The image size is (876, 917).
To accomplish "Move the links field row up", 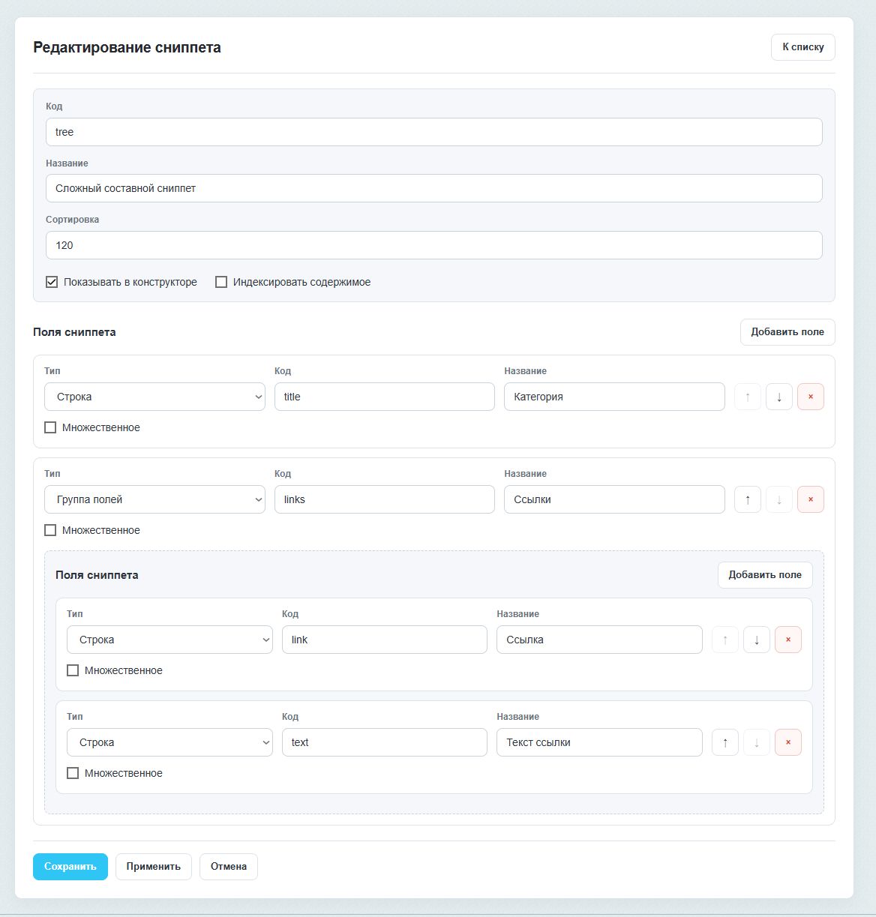I will pos(748,499).
